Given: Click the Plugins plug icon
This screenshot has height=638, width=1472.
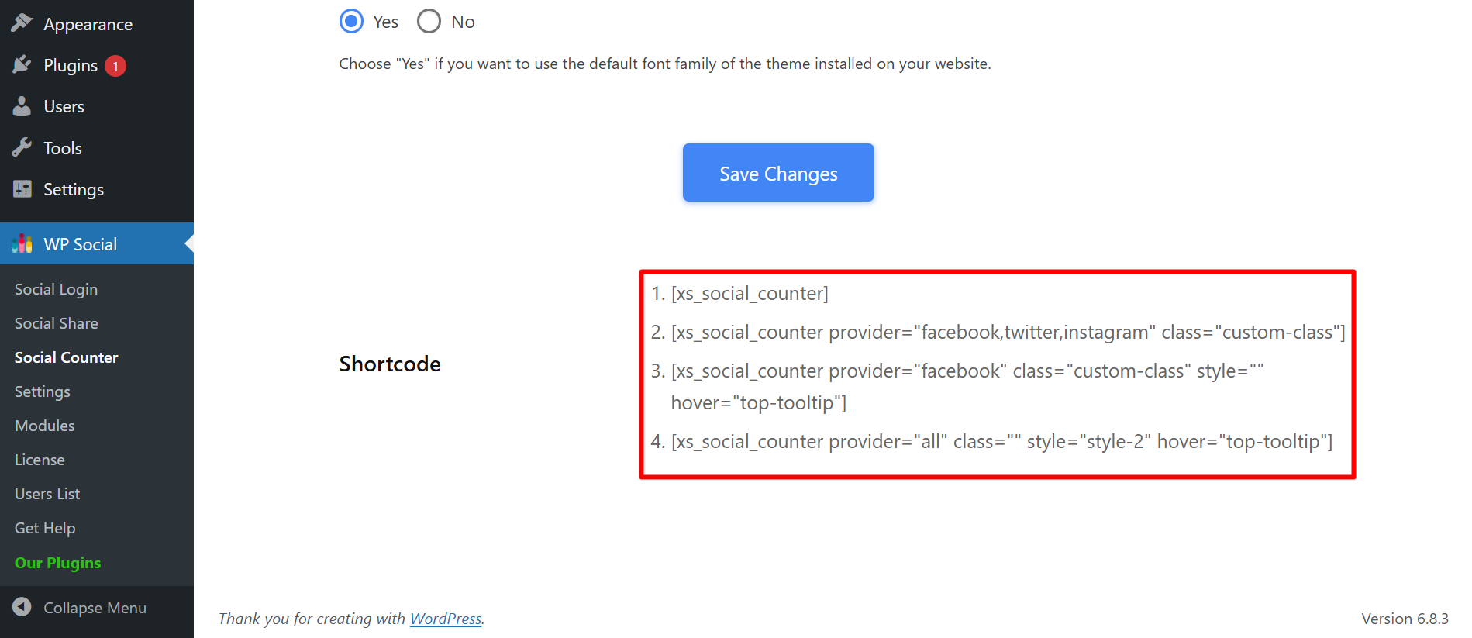Looking at the screenshot, I should pos(22,65).
